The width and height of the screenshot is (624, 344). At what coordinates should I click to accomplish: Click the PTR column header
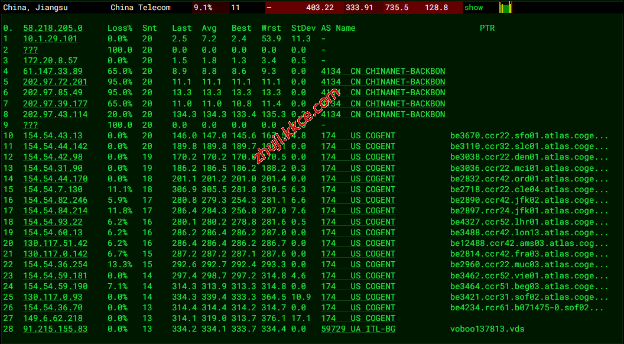pyautogui.click(x=487, y=28)
